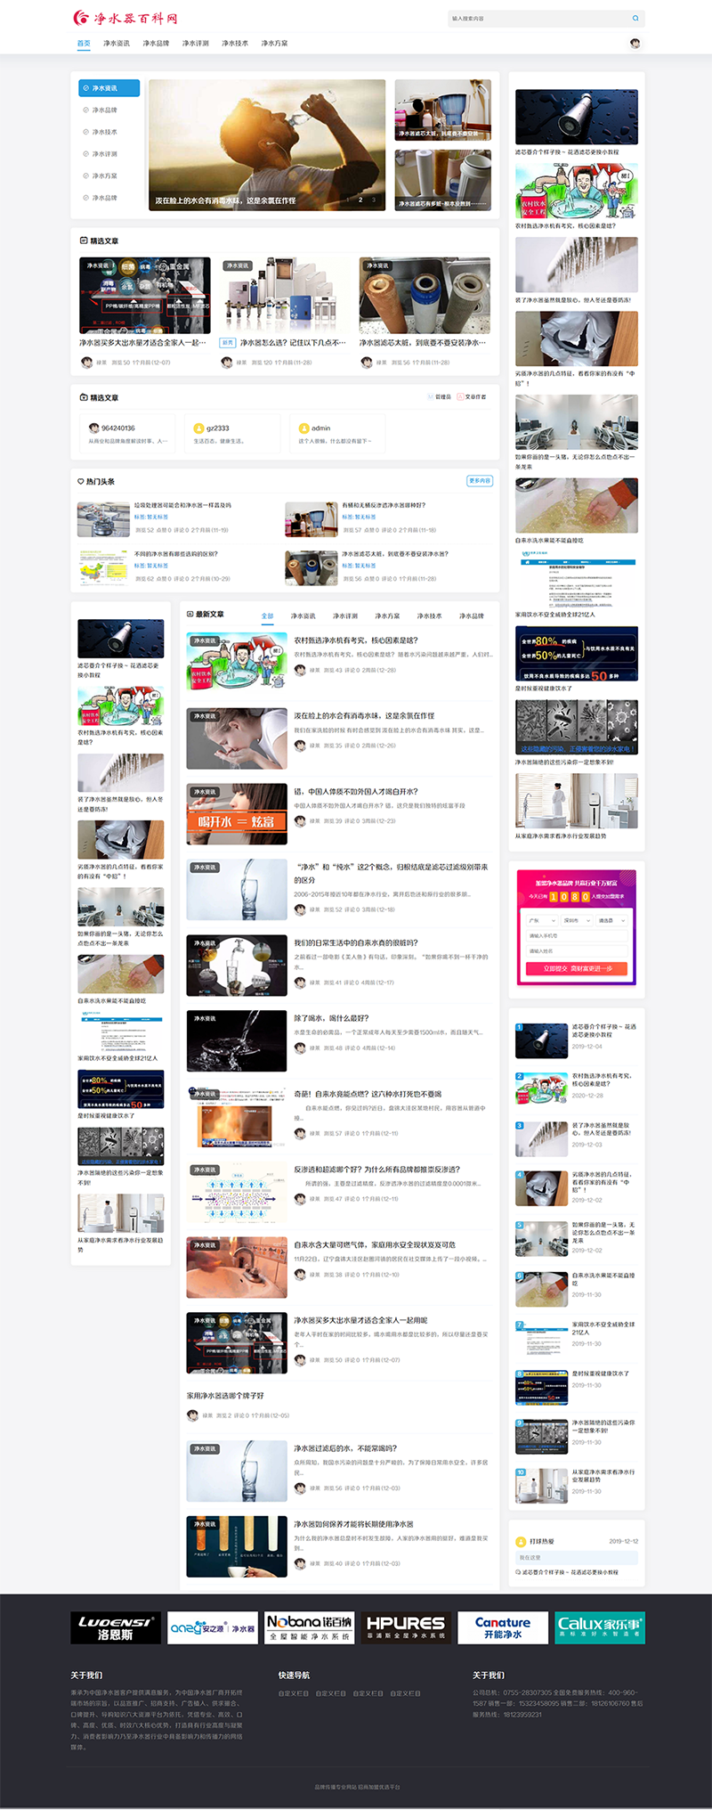Click gz2333 author avatar icon
The image size is (712, 1810).
click(199, 428)
